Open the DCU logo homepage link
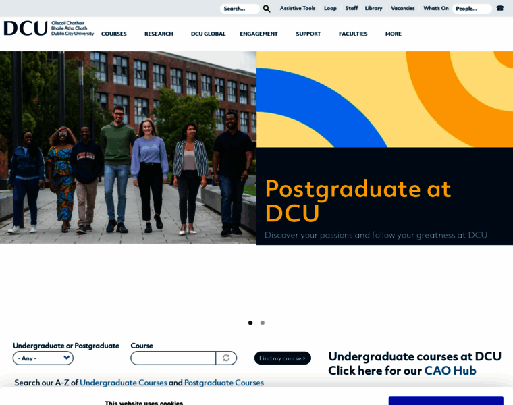The width and height of the screenshot is (513, 405). (x=49, y=28)
